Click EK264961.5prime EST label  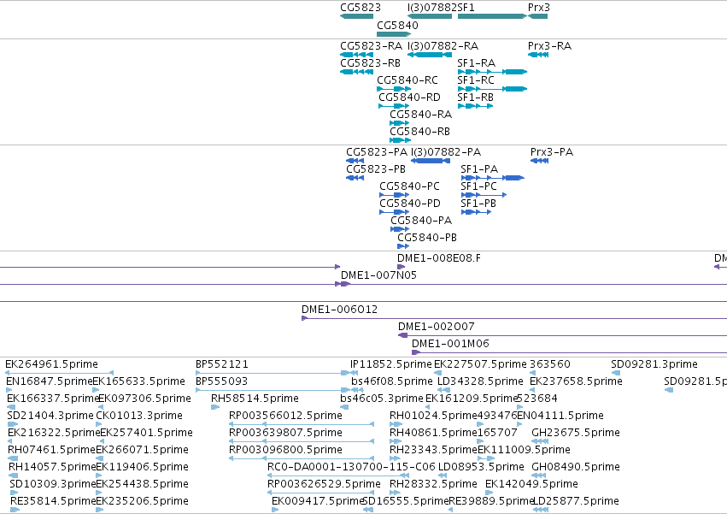[x=51, y=364]
